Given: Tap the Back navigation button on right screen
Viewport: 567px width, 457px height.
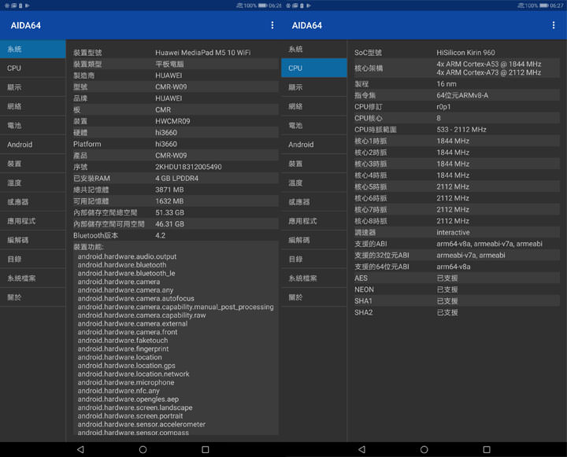Looking at the screenshot, I should point(361,449).
